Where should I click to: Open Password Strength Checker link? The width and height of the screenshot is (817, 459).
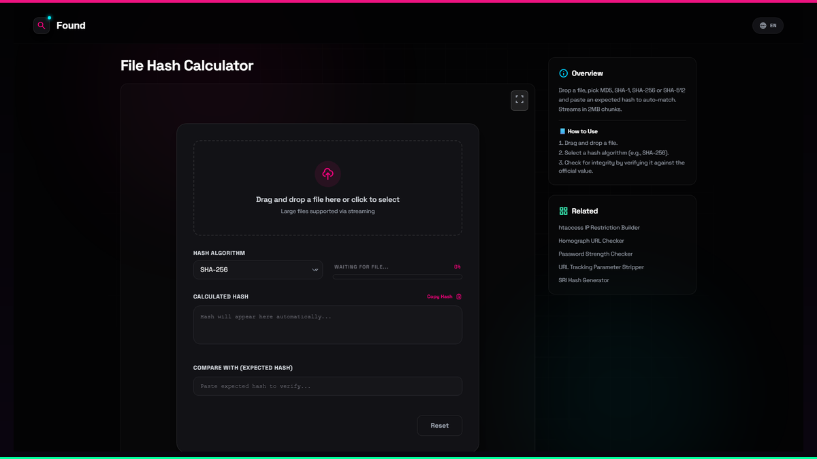click(596, 254)
